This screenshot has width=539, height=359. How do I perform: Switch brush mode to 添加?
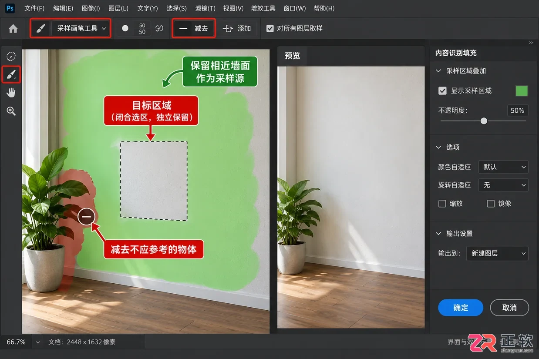click(x=237, y=28)
